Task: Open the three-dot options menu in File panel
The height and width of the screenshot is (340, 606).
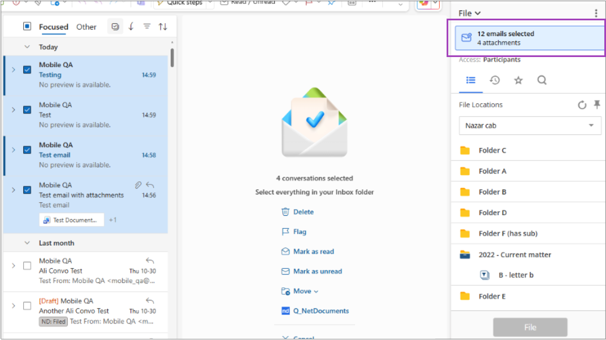Action: point(596,13)
